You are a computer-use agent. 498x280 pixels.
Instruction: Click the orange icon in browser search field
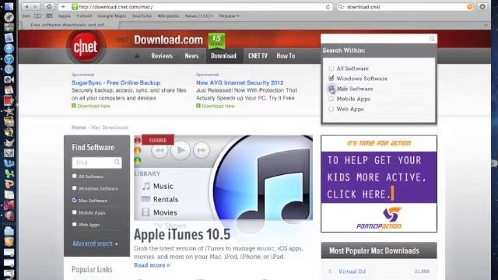(470, 7)
